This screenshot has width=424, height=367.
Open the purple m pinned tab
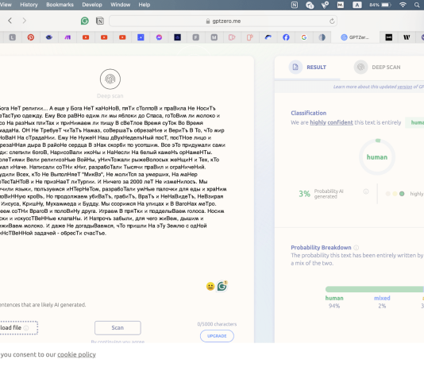[x=67, y=37]
